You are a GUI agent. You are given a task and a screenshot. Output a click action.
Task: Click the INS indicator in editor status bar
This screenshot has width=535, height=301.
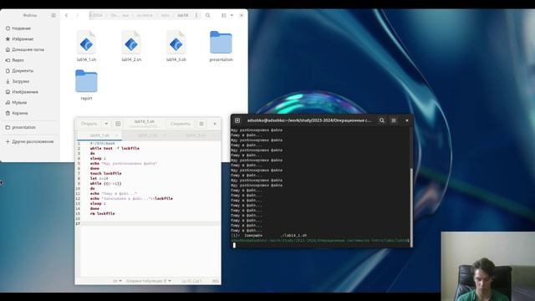click(216, 281)
